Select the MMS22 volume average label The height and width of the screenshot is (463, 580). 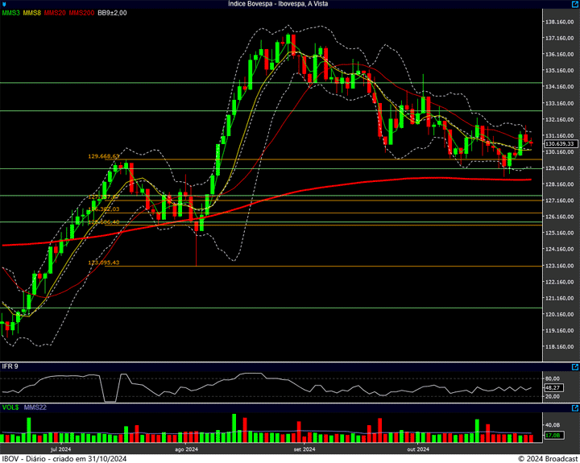[35, 407]
